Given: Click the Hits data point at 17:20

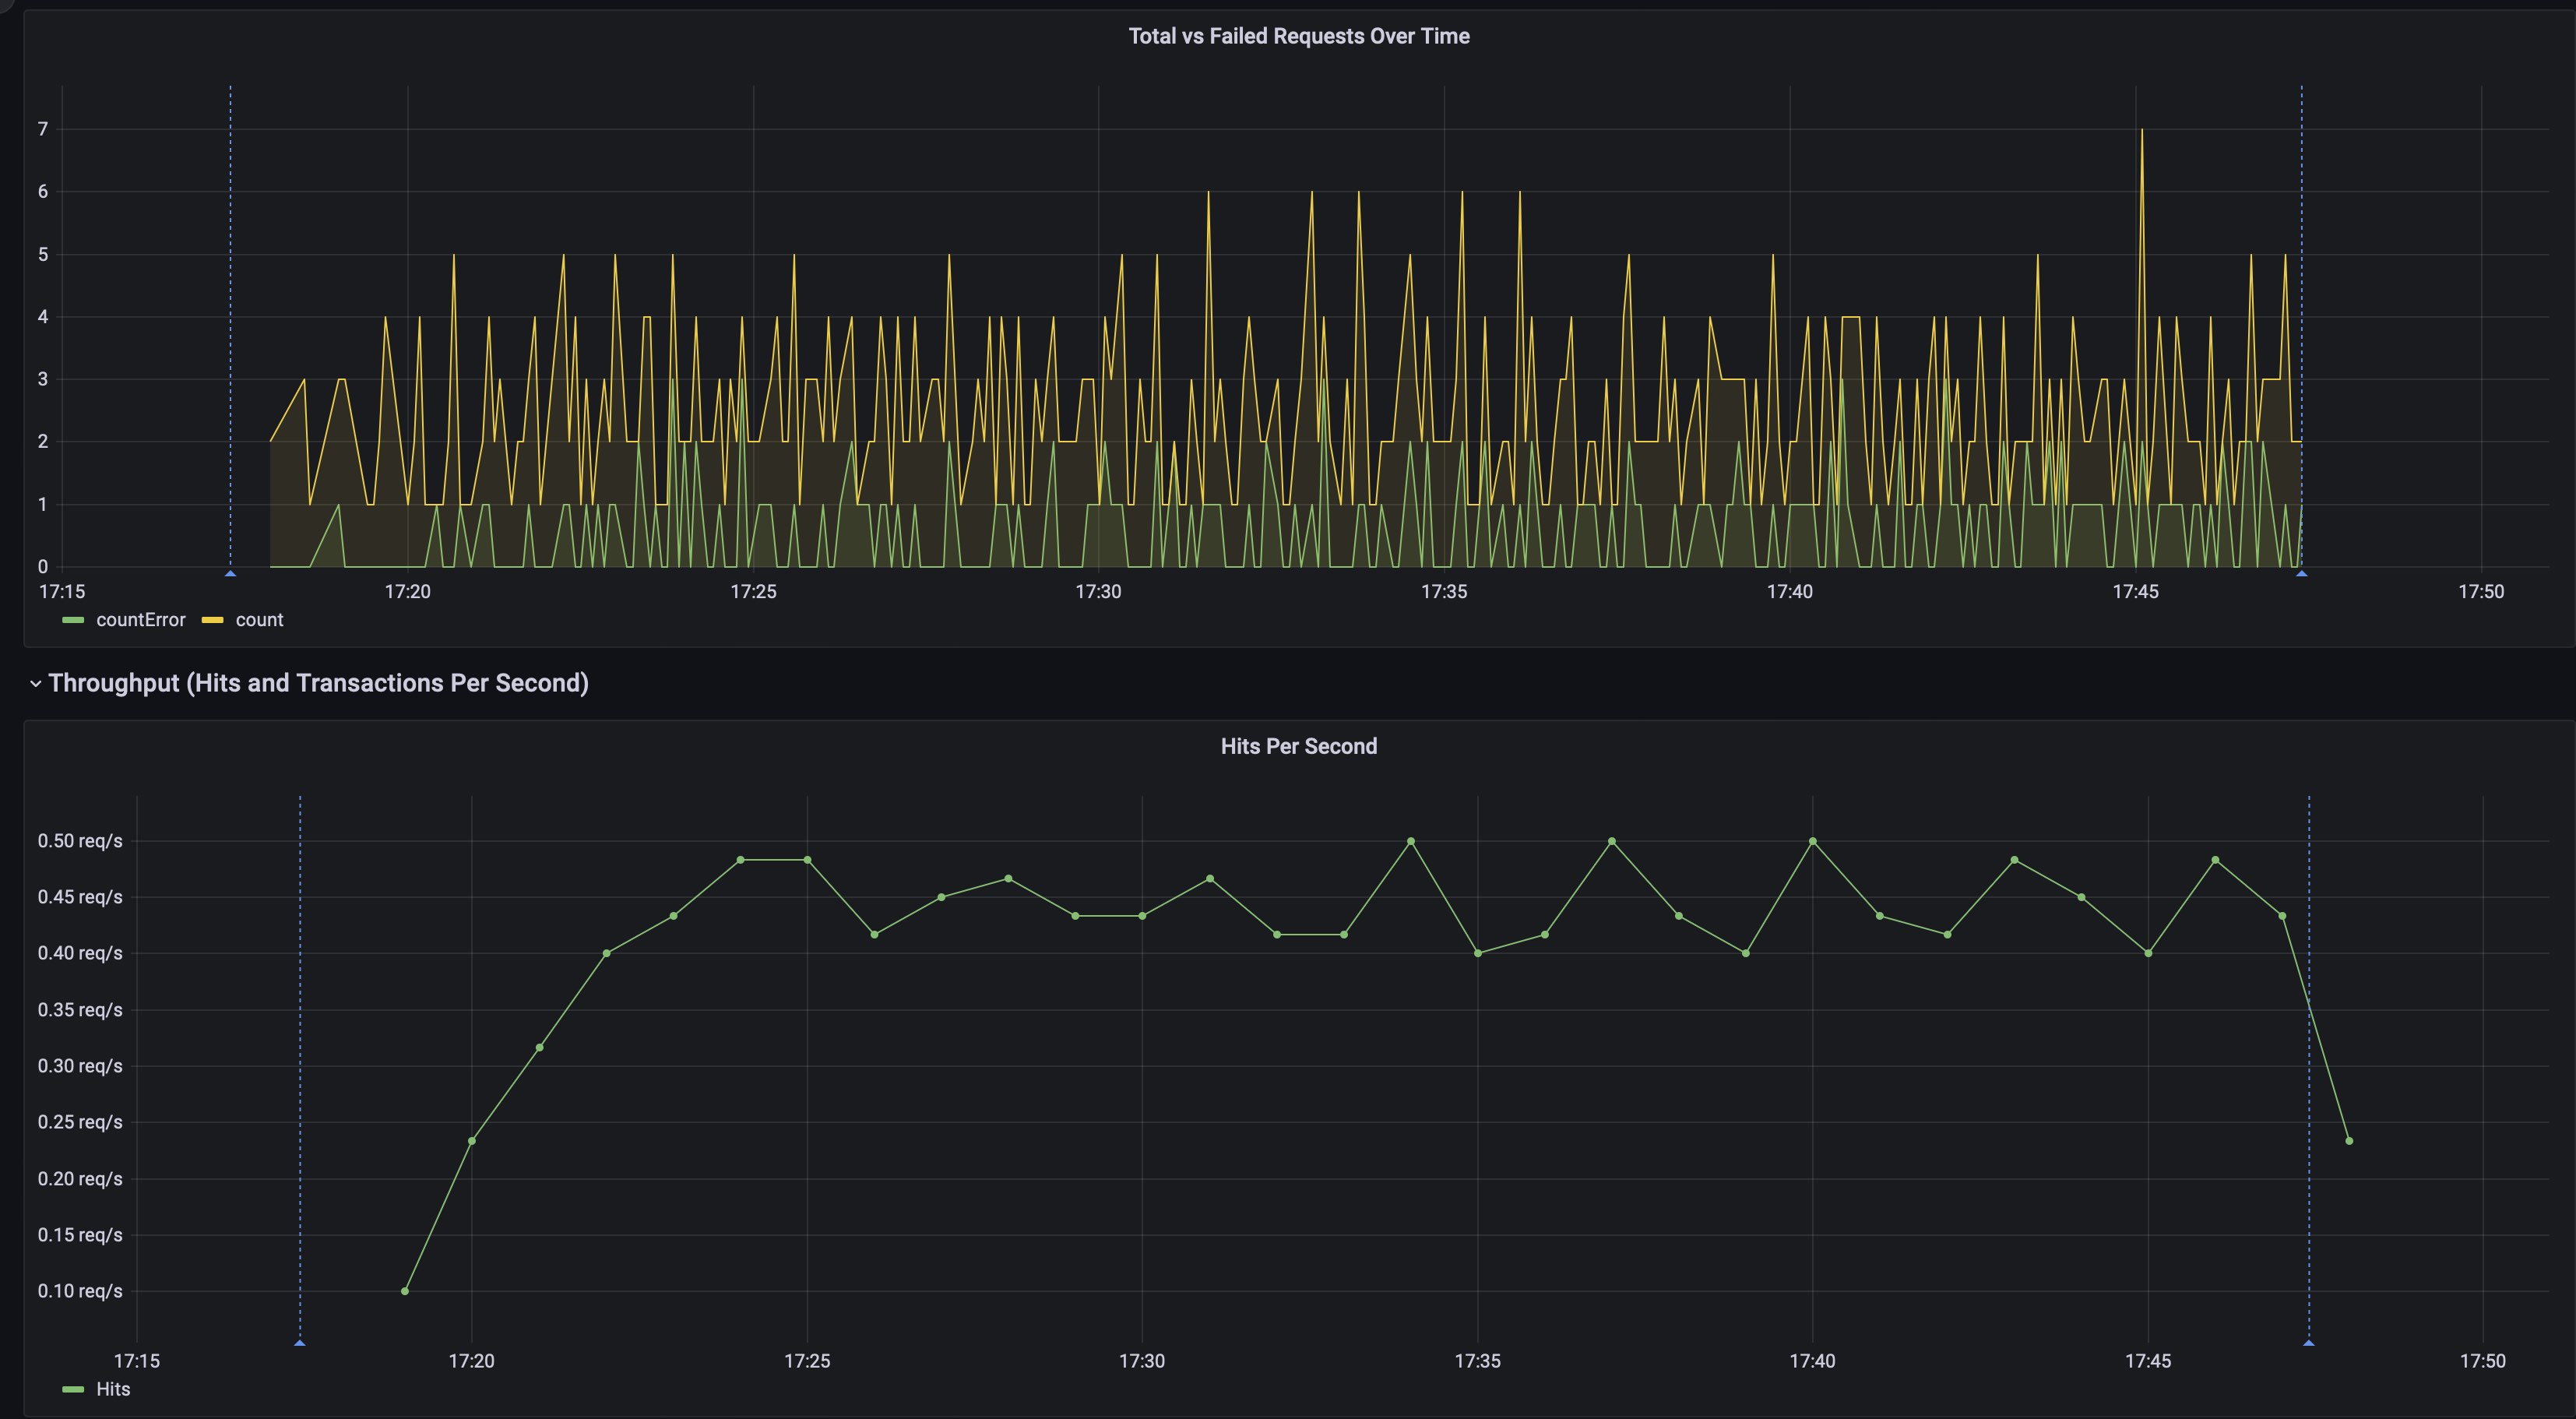Looking at the screenshot, I should point(472,1141).
